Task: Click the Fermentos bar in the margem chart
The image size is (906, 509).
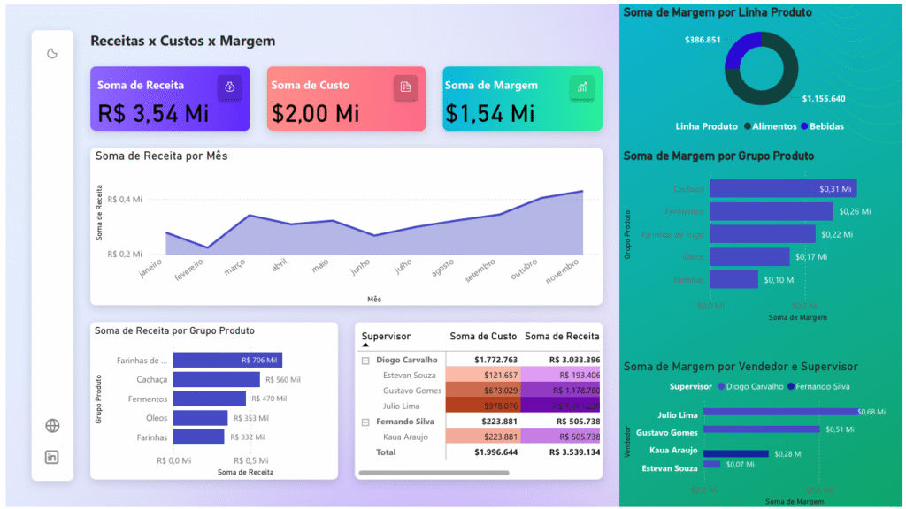Action: 770,211
